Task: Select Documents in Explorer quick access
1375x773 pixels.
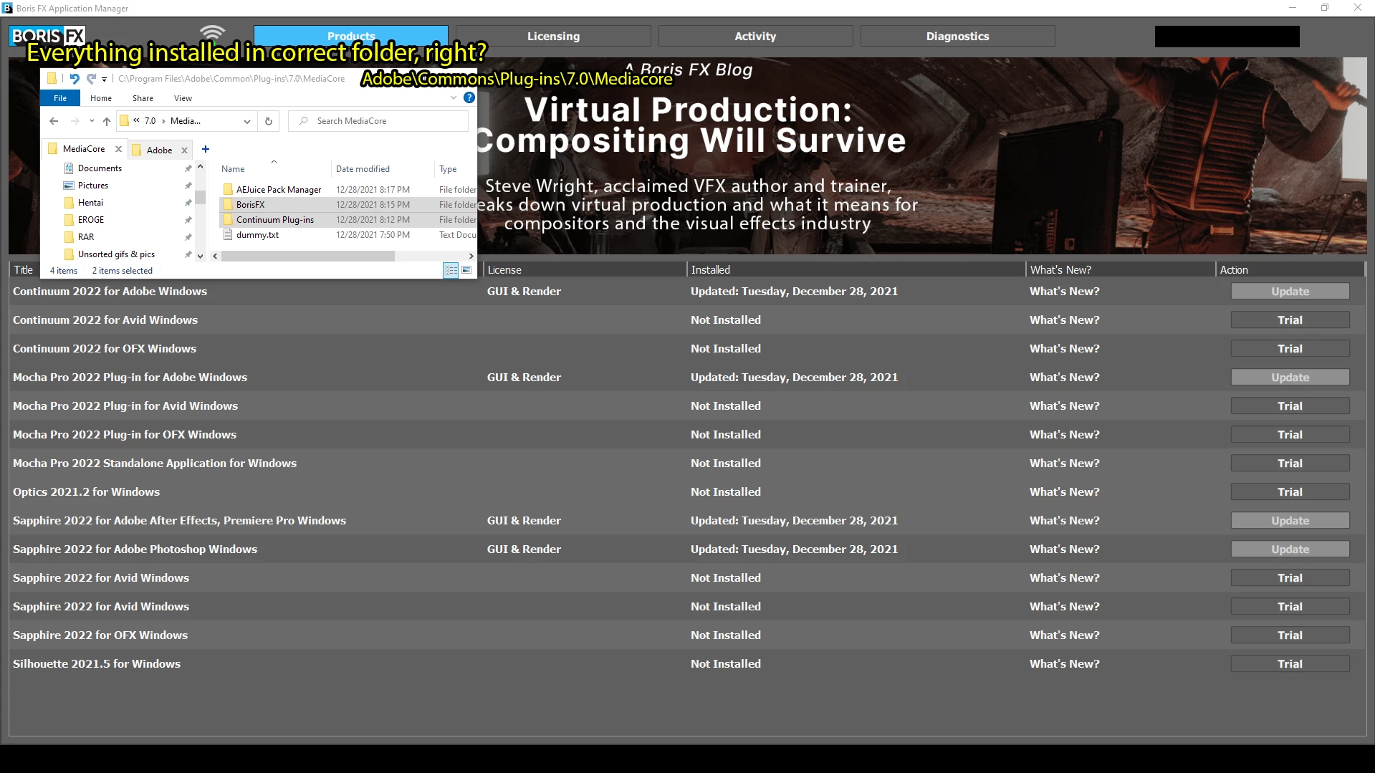Action: [100, 168]
